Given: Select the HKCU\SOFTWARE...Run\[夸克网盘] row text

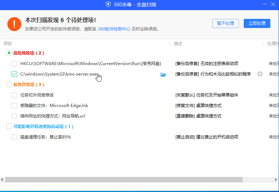Looking at the screenshot, I should pos(90,64).
